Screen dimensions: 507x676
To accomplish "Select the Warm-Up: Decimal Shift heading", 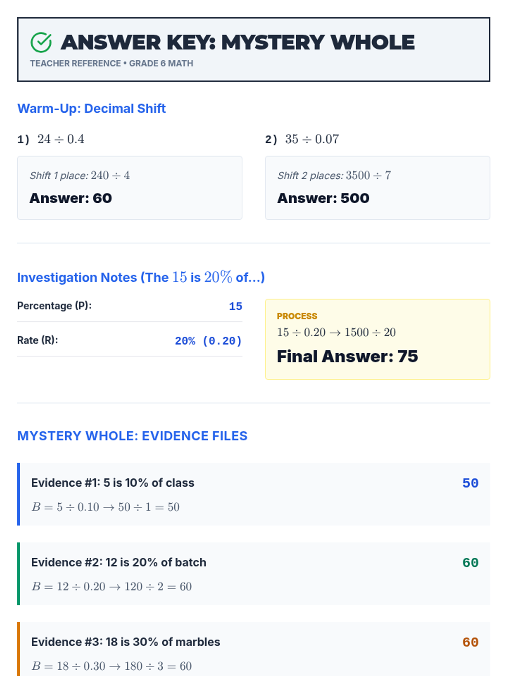I will [91, 109].
